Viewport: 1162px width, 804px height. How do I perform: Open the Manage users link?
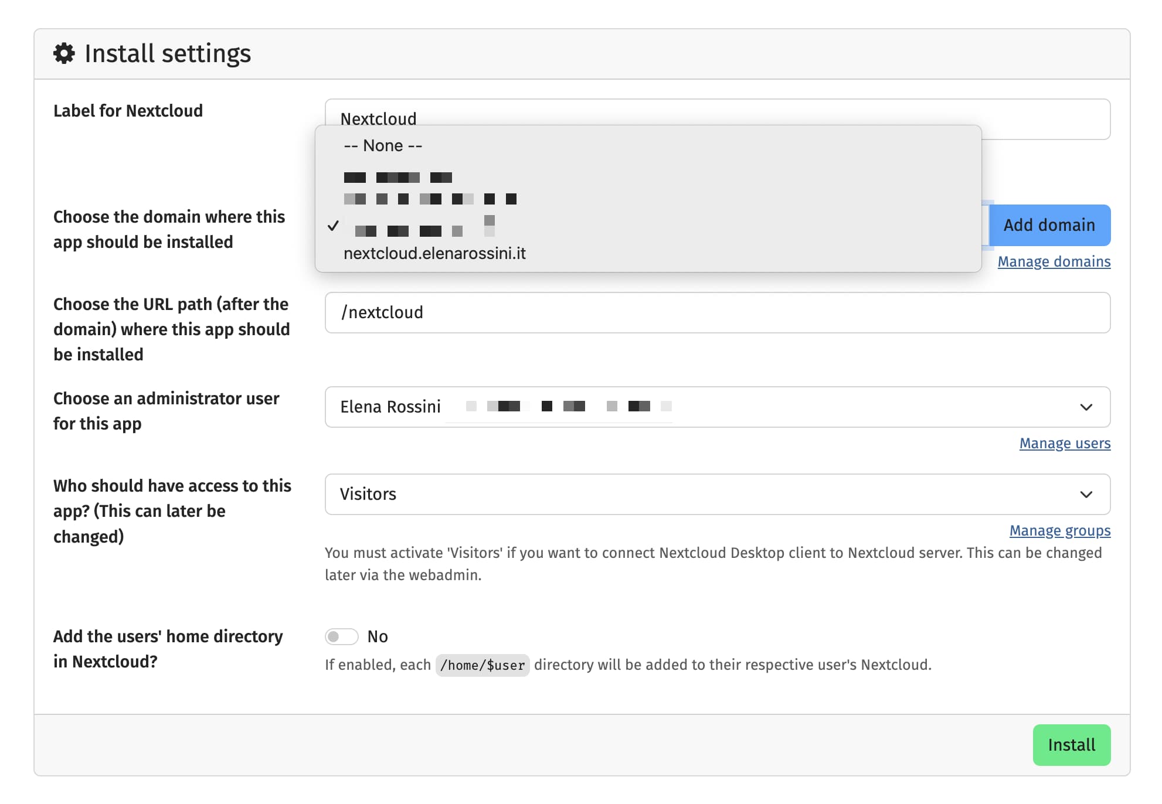(x=1065, y=444)
